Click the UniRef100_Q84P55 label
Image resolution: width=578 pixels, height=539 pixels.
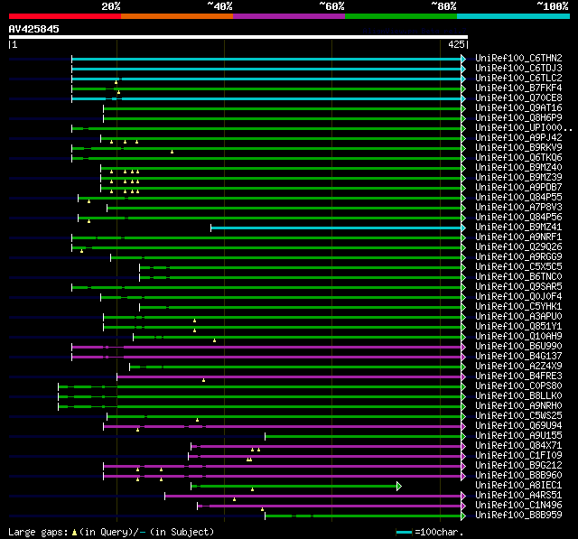pyautogui.click(x=518, y=198)
